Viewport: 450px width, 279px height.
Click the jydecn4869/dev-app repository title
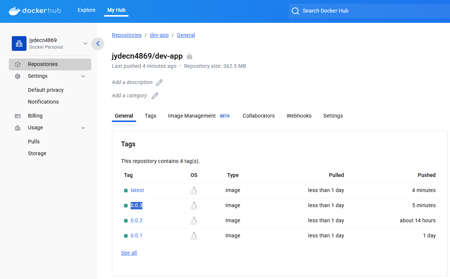pos(147,56)
